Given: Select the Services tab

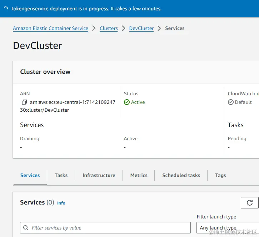Looking at the screenshot, I should [x=30, y=175].
